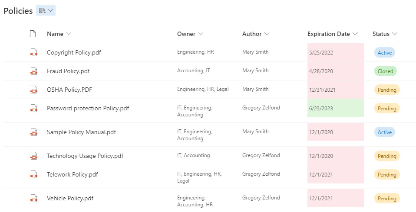Image resolution: width=416 pixels, height=212 pixels.
Task: Open the Copyright Policy.pdf document
Action: coord(74,52)
